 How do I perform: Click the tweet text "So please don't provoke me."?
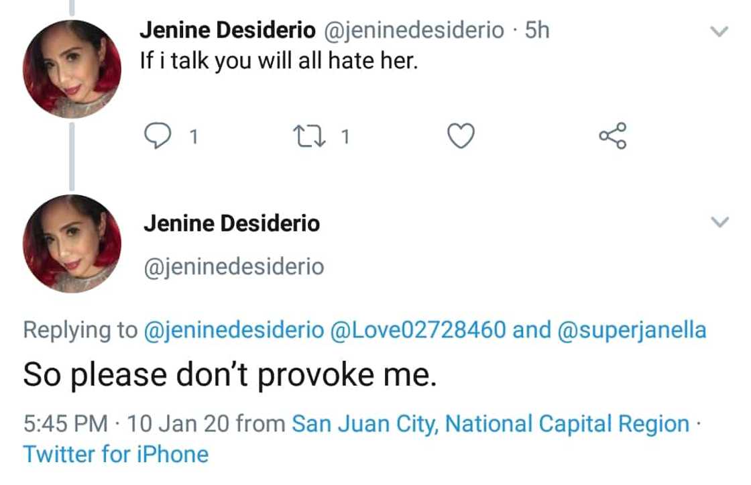click(229, 374)
